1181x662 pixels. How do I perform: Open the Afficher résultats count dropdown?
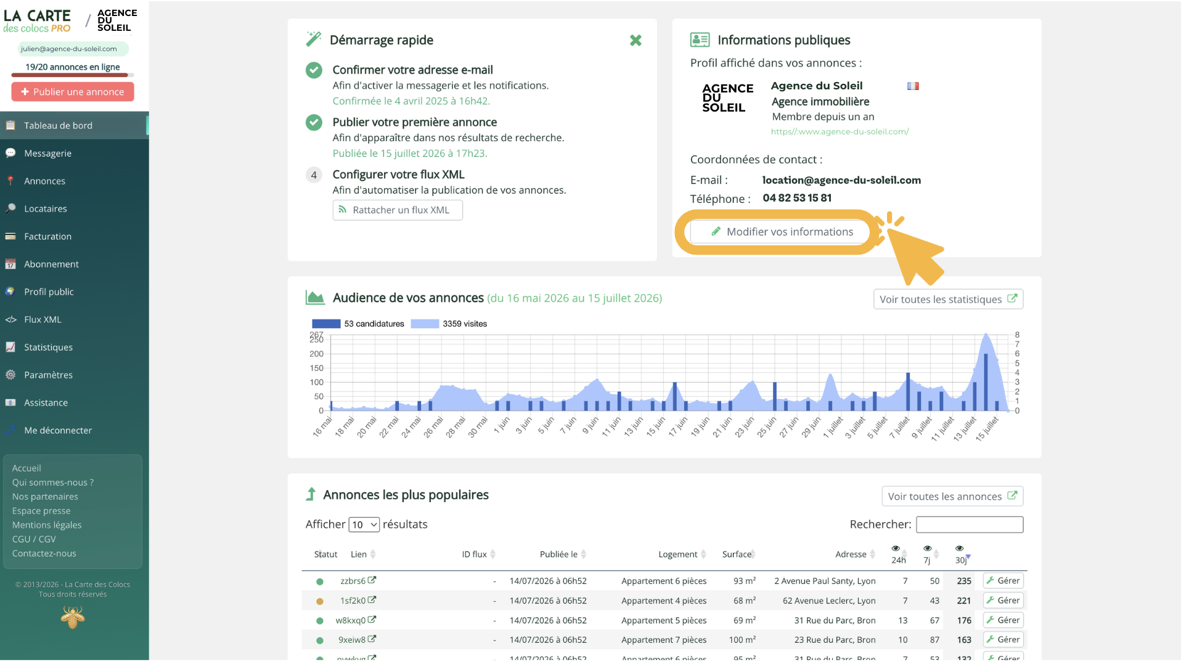(364, 525)
